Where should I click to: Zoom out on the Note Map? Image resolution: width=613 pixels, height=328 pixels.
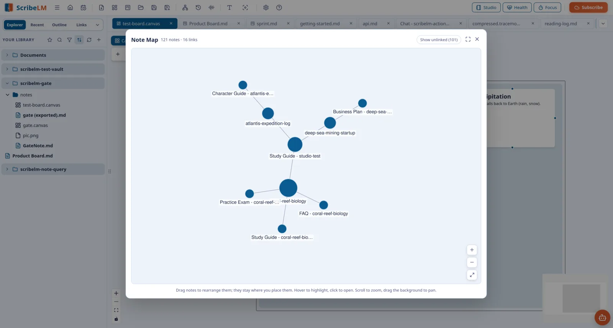click(472, 263)
